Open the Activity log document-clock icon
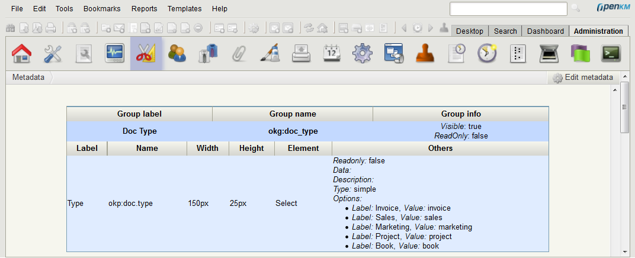This screenshot has width=635, height=258. pyautogui.click(x=456, y=53)
